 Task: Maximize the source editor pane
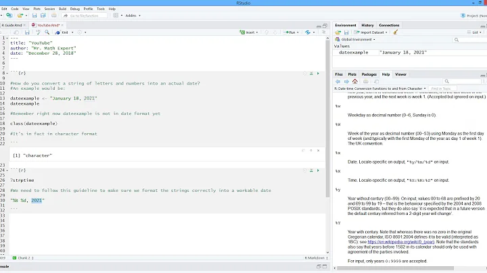click(x=325, y=26)
